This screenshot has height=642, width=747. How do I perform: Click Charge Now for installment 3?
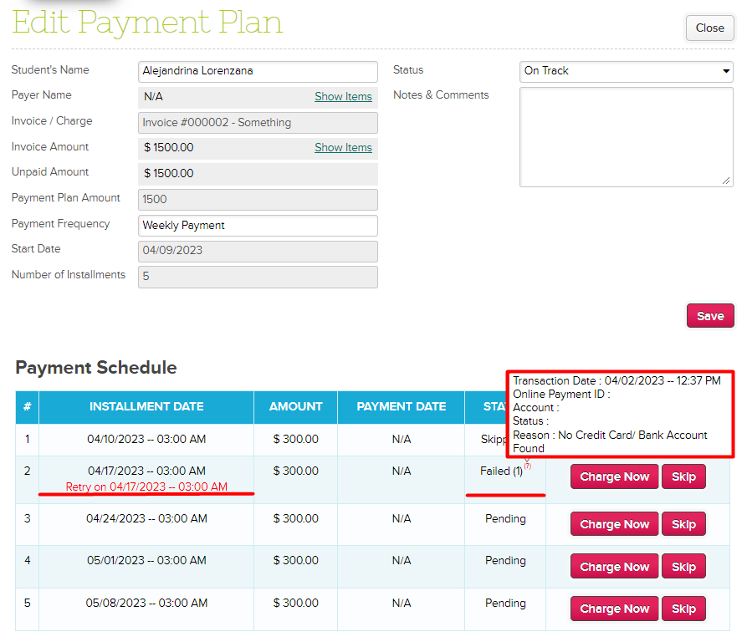click(614, 524)
